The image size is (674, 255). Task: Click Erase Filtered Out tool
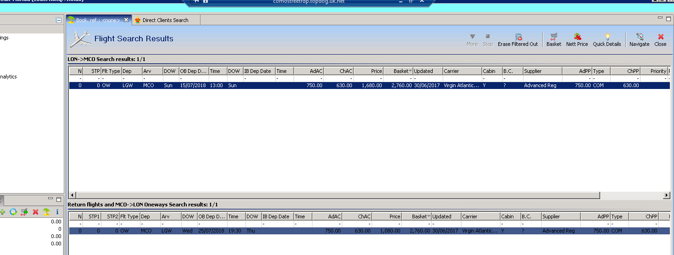click(518, 40)
